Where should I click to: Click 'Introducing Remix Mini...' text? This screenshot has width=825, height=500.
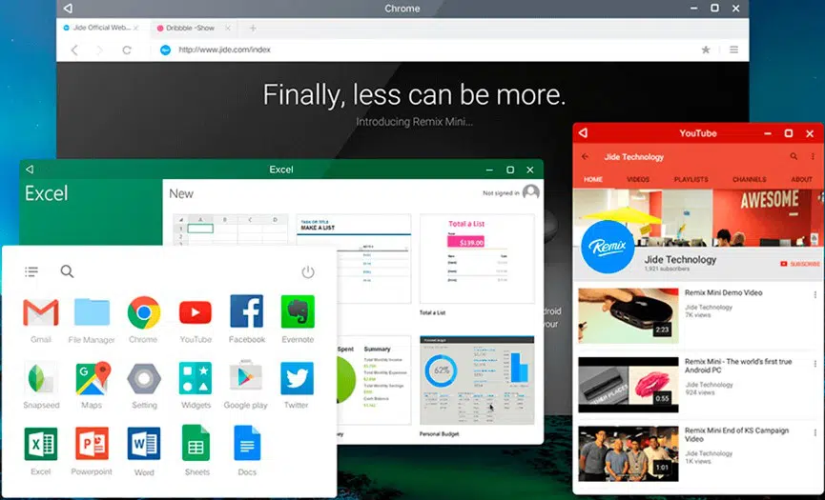click(414, 122)
